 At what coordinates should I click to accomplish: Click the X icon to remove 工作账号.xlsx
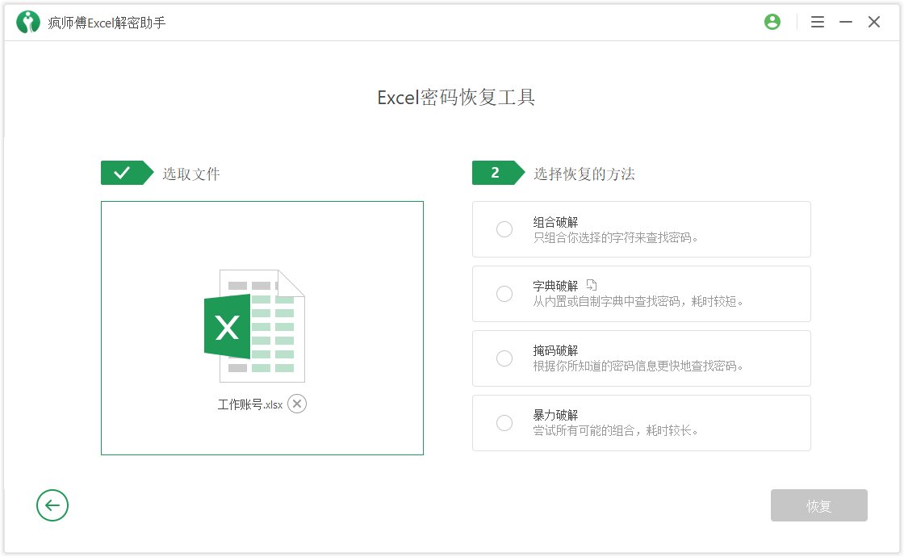pyautogui.click(x=296, y=404)
